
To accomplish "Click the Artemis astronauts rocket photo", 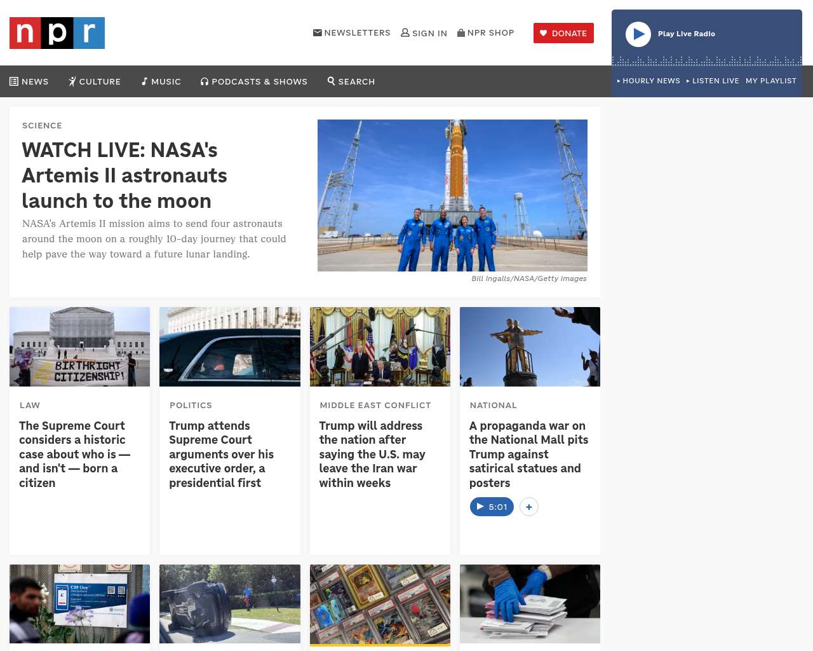I will coord(452,195).
